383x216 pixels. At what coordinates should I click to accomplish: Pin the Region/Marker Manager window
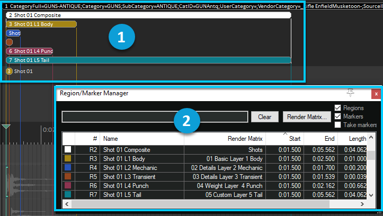(350, 93)
